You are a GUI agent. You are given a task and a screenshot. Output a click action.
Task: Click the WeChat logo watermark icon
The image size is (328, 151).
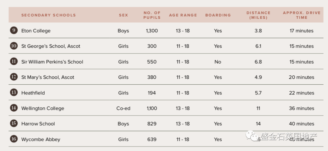click(252, 136)
